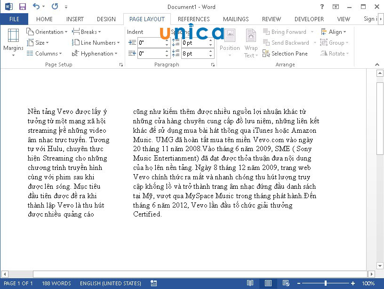
Task: Click ENGLISH (UNITED STATES) language indicator
Action: coord(111,283)
